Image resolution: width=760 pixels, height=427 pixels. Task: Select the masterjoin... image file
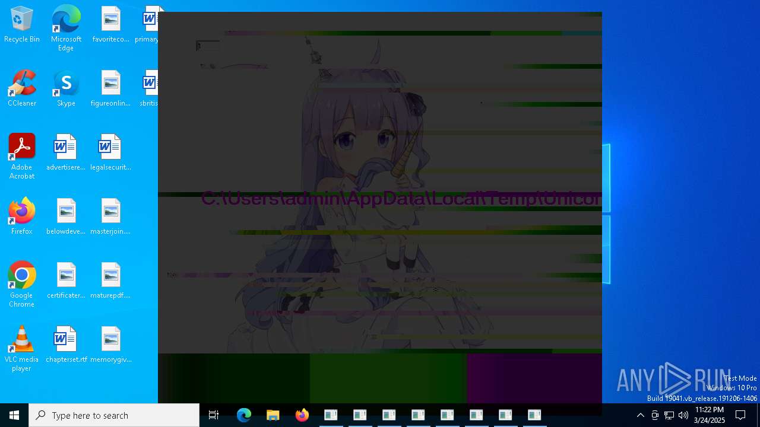[111, 217]
